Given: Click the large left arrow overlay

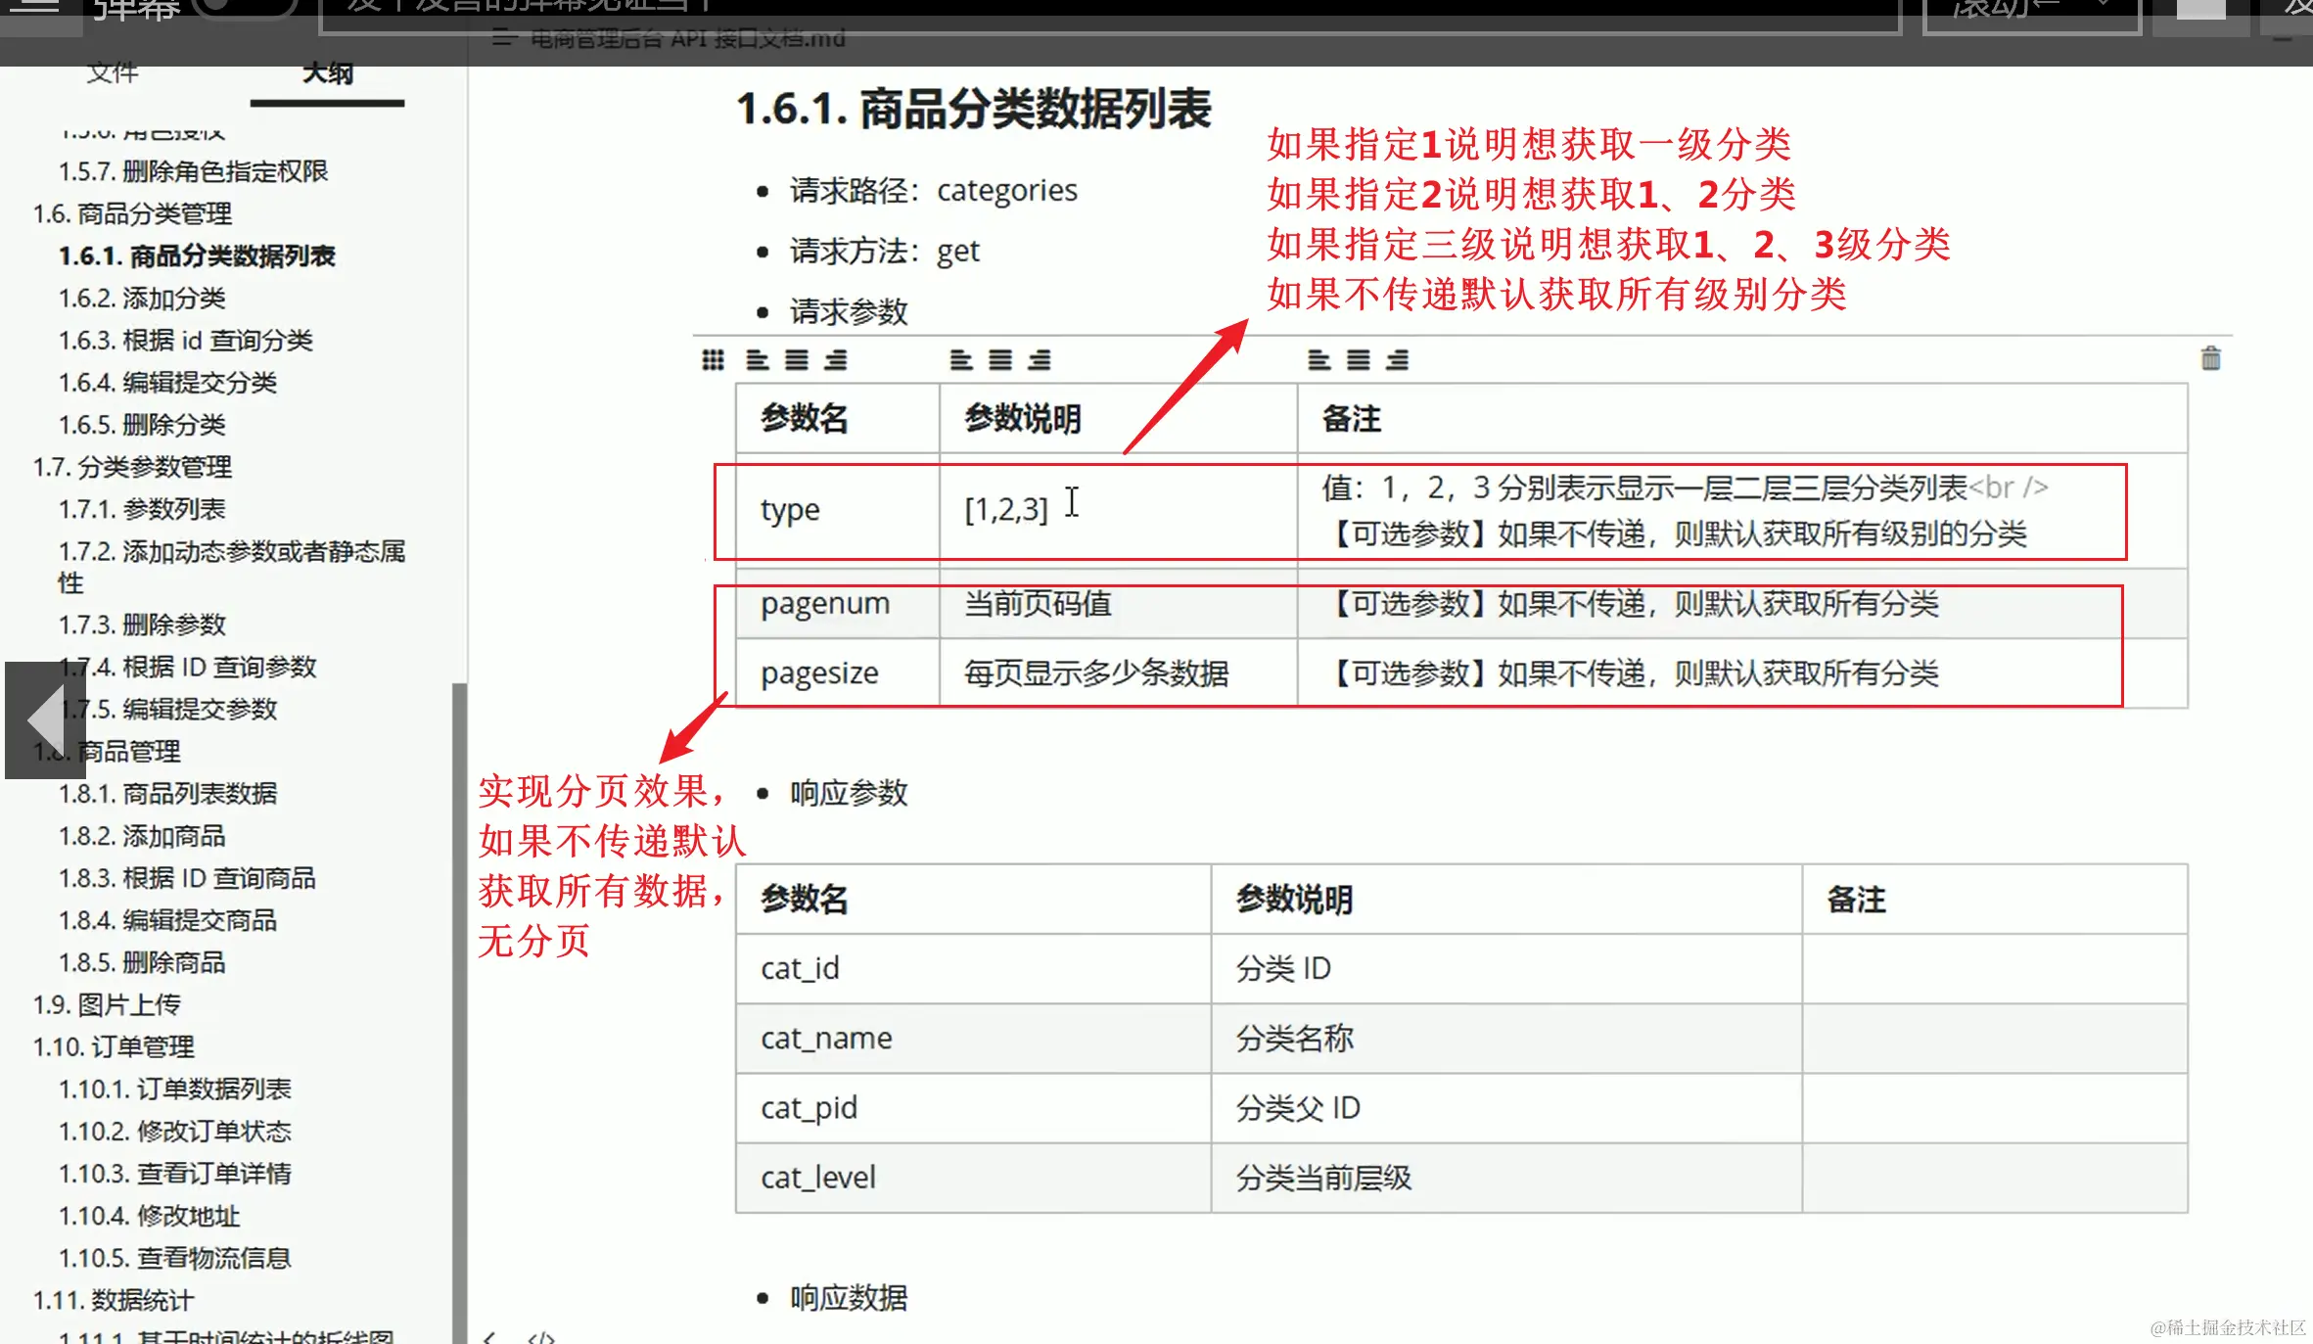Looking at the screenshot, I should tap(45, 719).
